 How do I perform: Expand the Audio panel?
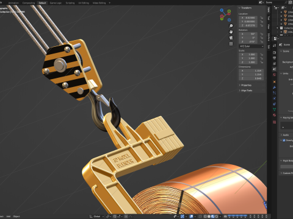(x=281, y=135)
